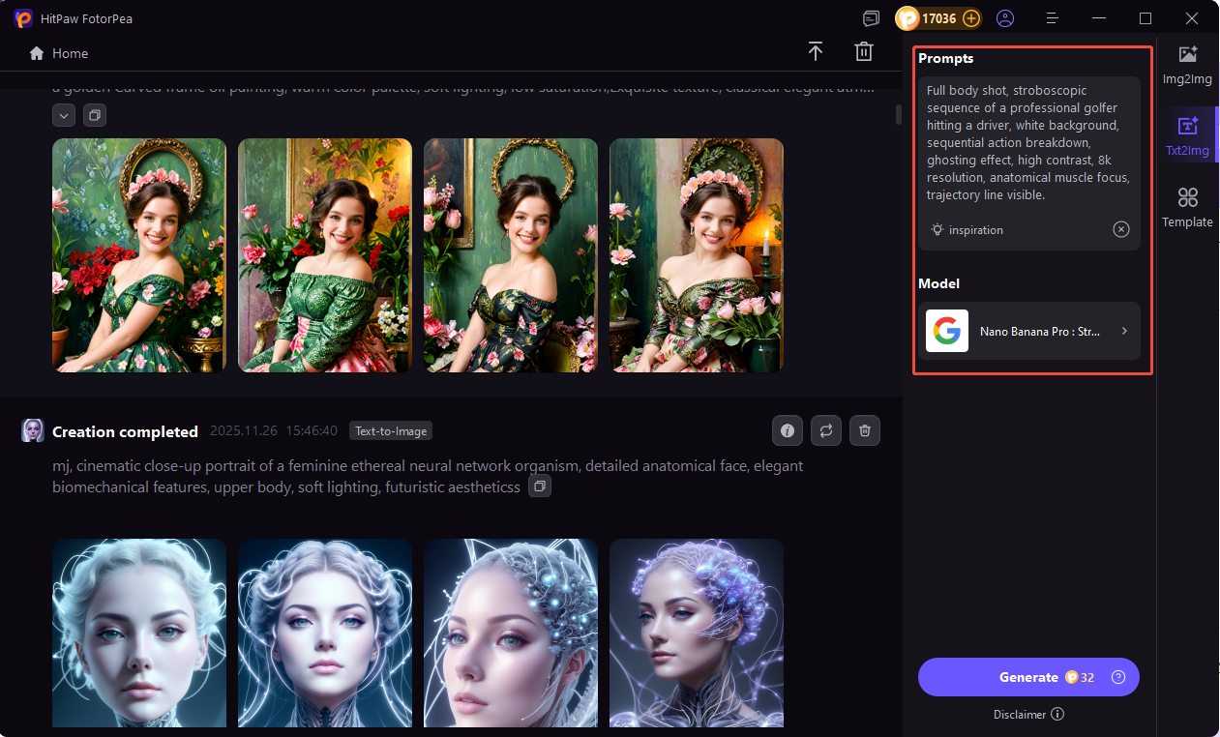Open the messages feedback icon in title bar
Screen dimensions: 1220x737
pyautogui.click(x=872, y=18)
